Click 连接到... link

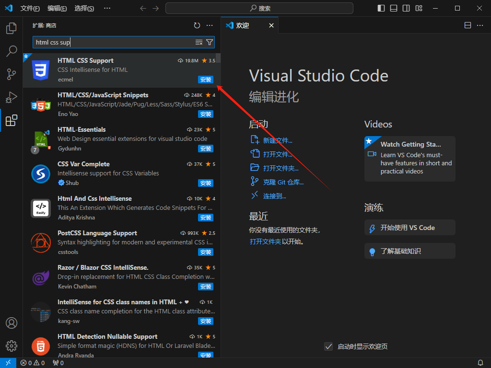[274, 196]
